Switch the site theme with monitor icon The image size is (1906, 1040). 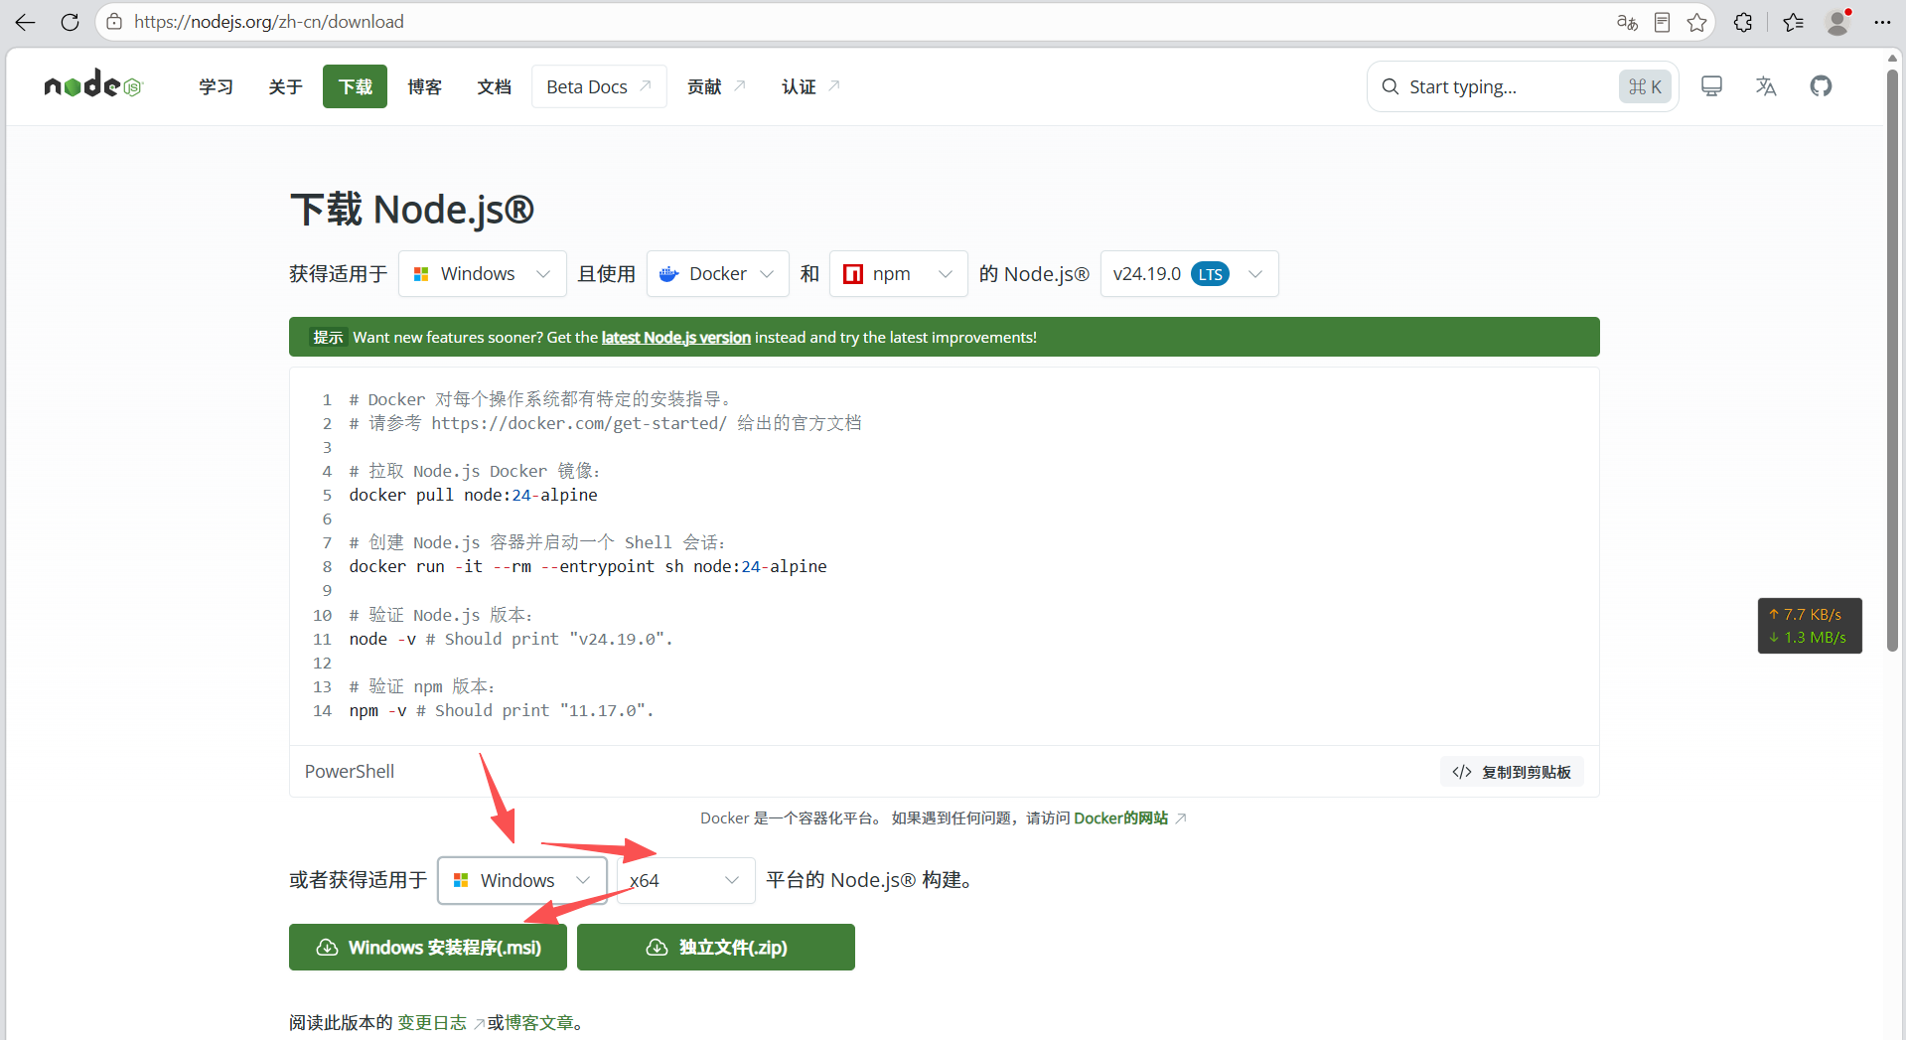coord(1711,86)
